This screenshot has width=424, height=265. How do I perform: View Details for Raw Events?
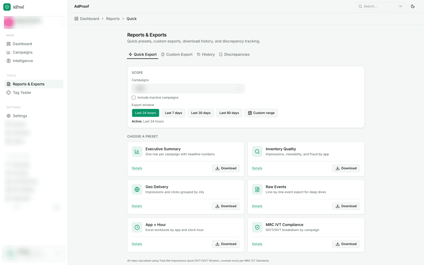tap(257, 206)
